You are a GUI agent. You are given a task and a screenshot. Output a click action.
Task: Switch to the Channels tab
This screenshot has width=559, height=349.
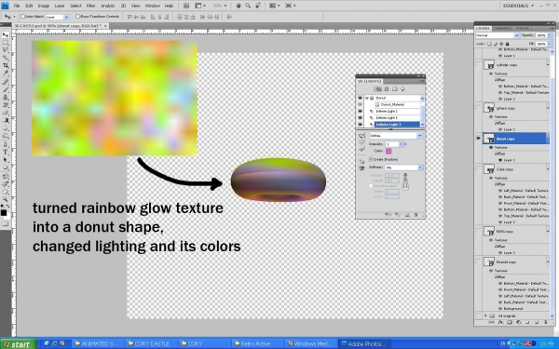point(503,28)
